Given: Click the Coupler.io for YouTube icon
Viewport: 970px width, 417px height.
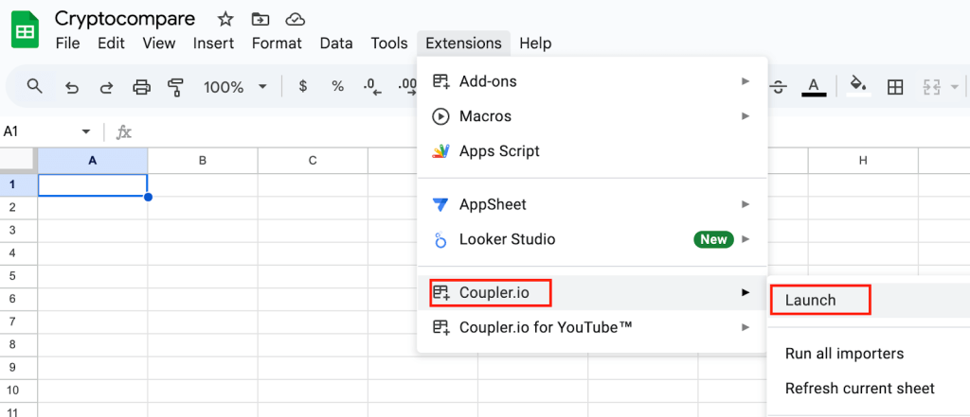Looking at the screenshot, I should tap(440, 327).
